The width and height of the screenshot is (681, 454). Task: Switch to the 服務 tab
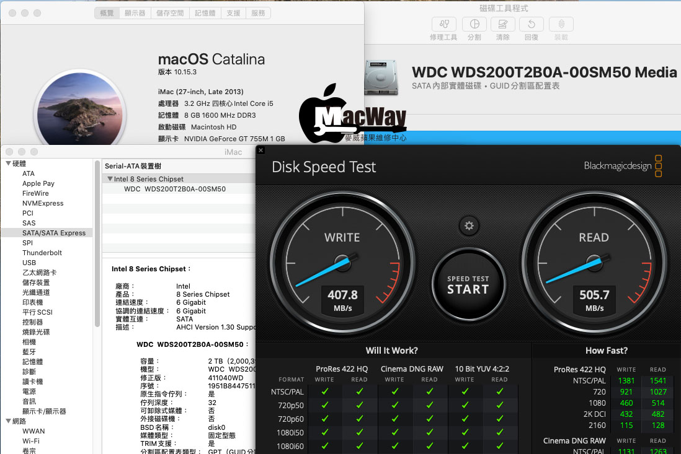(258, 13)
